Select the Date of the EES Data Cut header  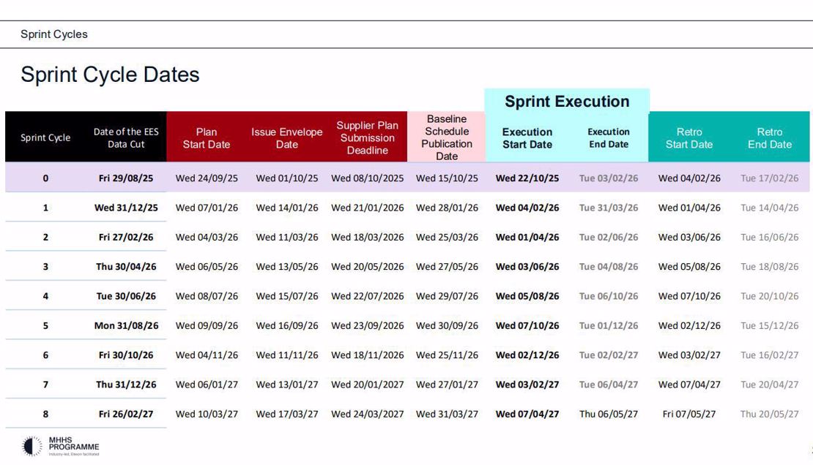point(126,137)
